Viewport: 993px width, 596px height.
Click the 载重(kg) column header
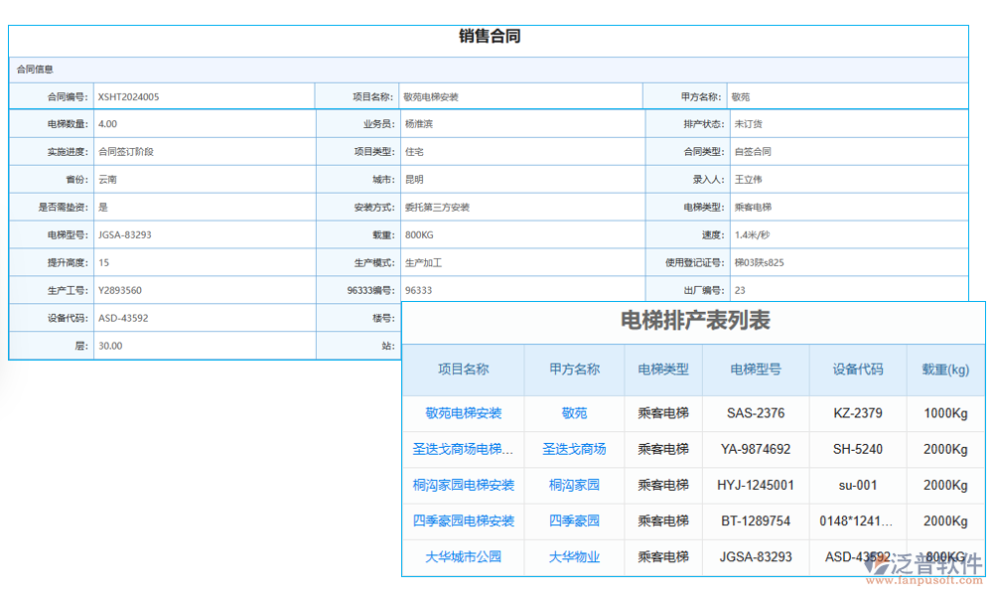coord(944,370)
